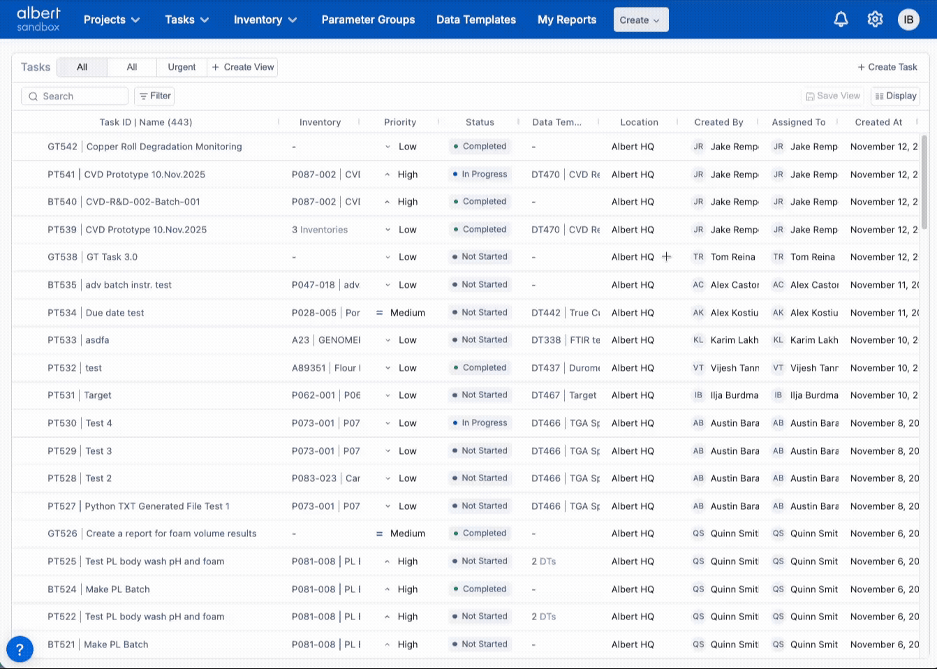
Task: Open the Data Templates page
Action: click(x=475, y=20)
